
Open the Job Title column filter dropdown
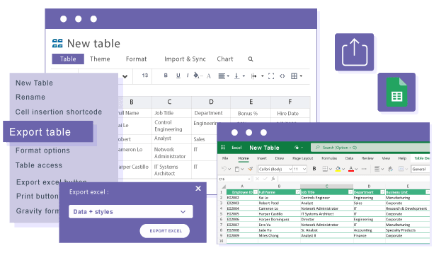tap(350, 192)
